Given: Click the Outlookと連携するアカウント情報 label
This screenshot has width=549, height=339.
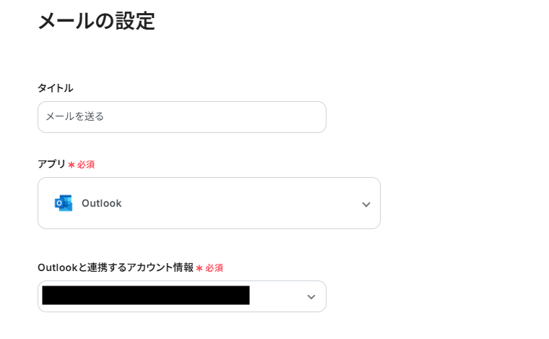Looking at the screenshot, I should (x=116, y=267).
